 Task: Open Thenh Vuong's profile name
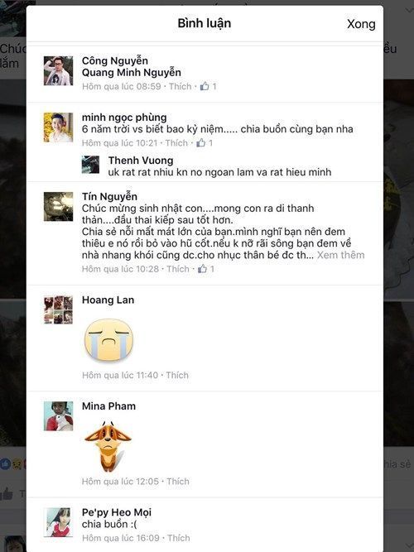141,161
